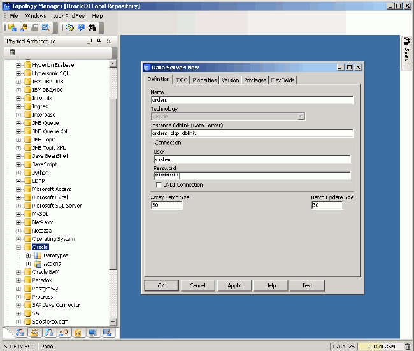Screen dimensions: 414x351
Task: Click the binoculars search icon in toolbar
Action: point(92,27)
